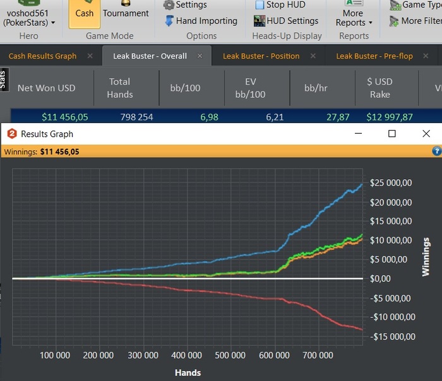Close the Results Graph window

coord(426,134)
